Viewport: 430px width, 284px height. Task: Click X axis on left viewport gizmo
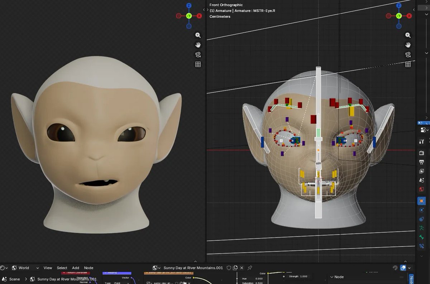pos(199,16)
